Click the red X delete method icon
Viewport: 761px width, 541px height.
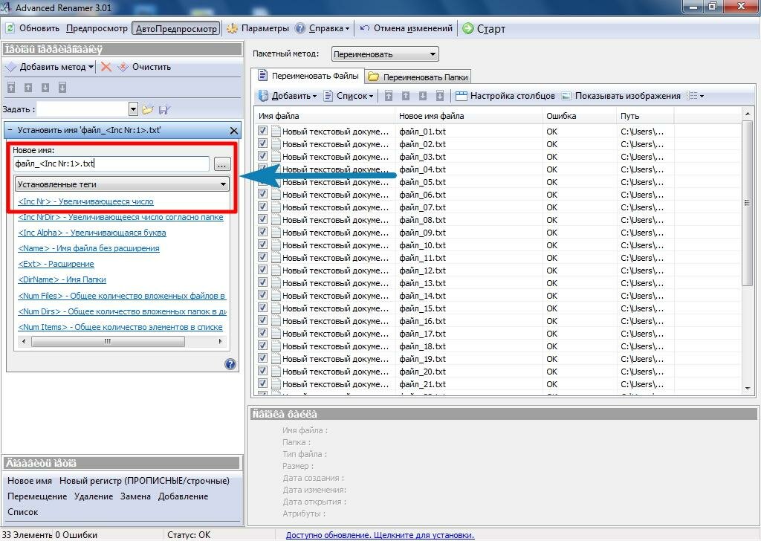106,67
